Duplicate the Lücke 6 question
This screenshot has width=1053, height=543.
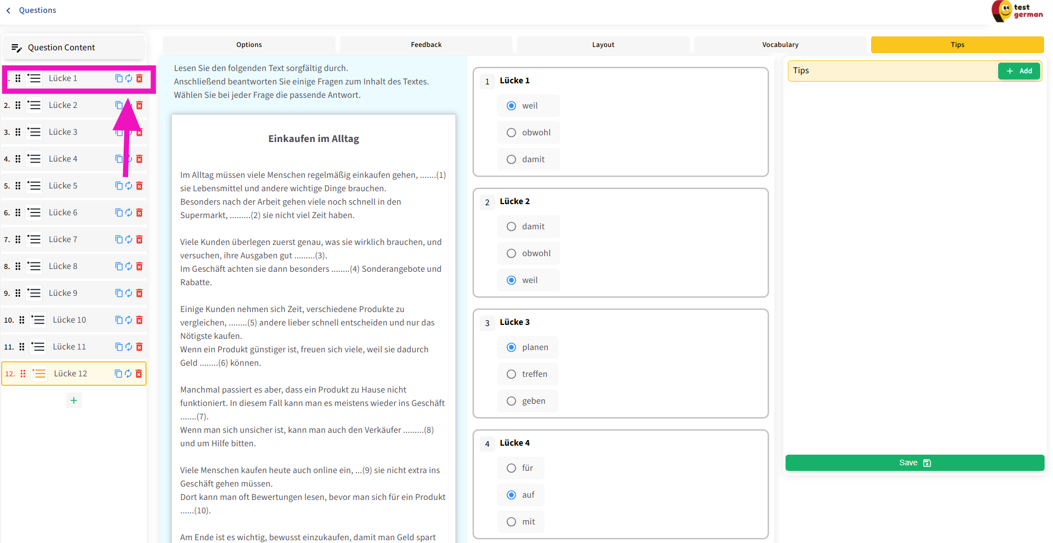click(119, 213)
